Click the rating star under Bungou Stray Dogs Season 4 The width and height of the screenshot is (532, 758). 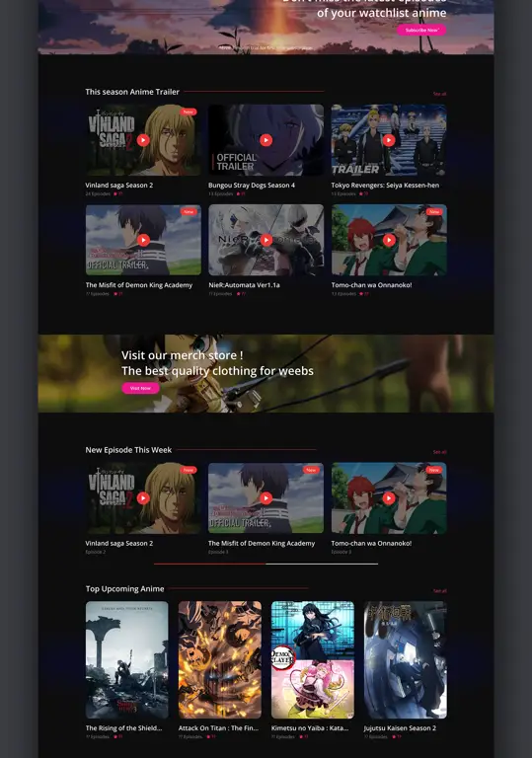[238, 193]
